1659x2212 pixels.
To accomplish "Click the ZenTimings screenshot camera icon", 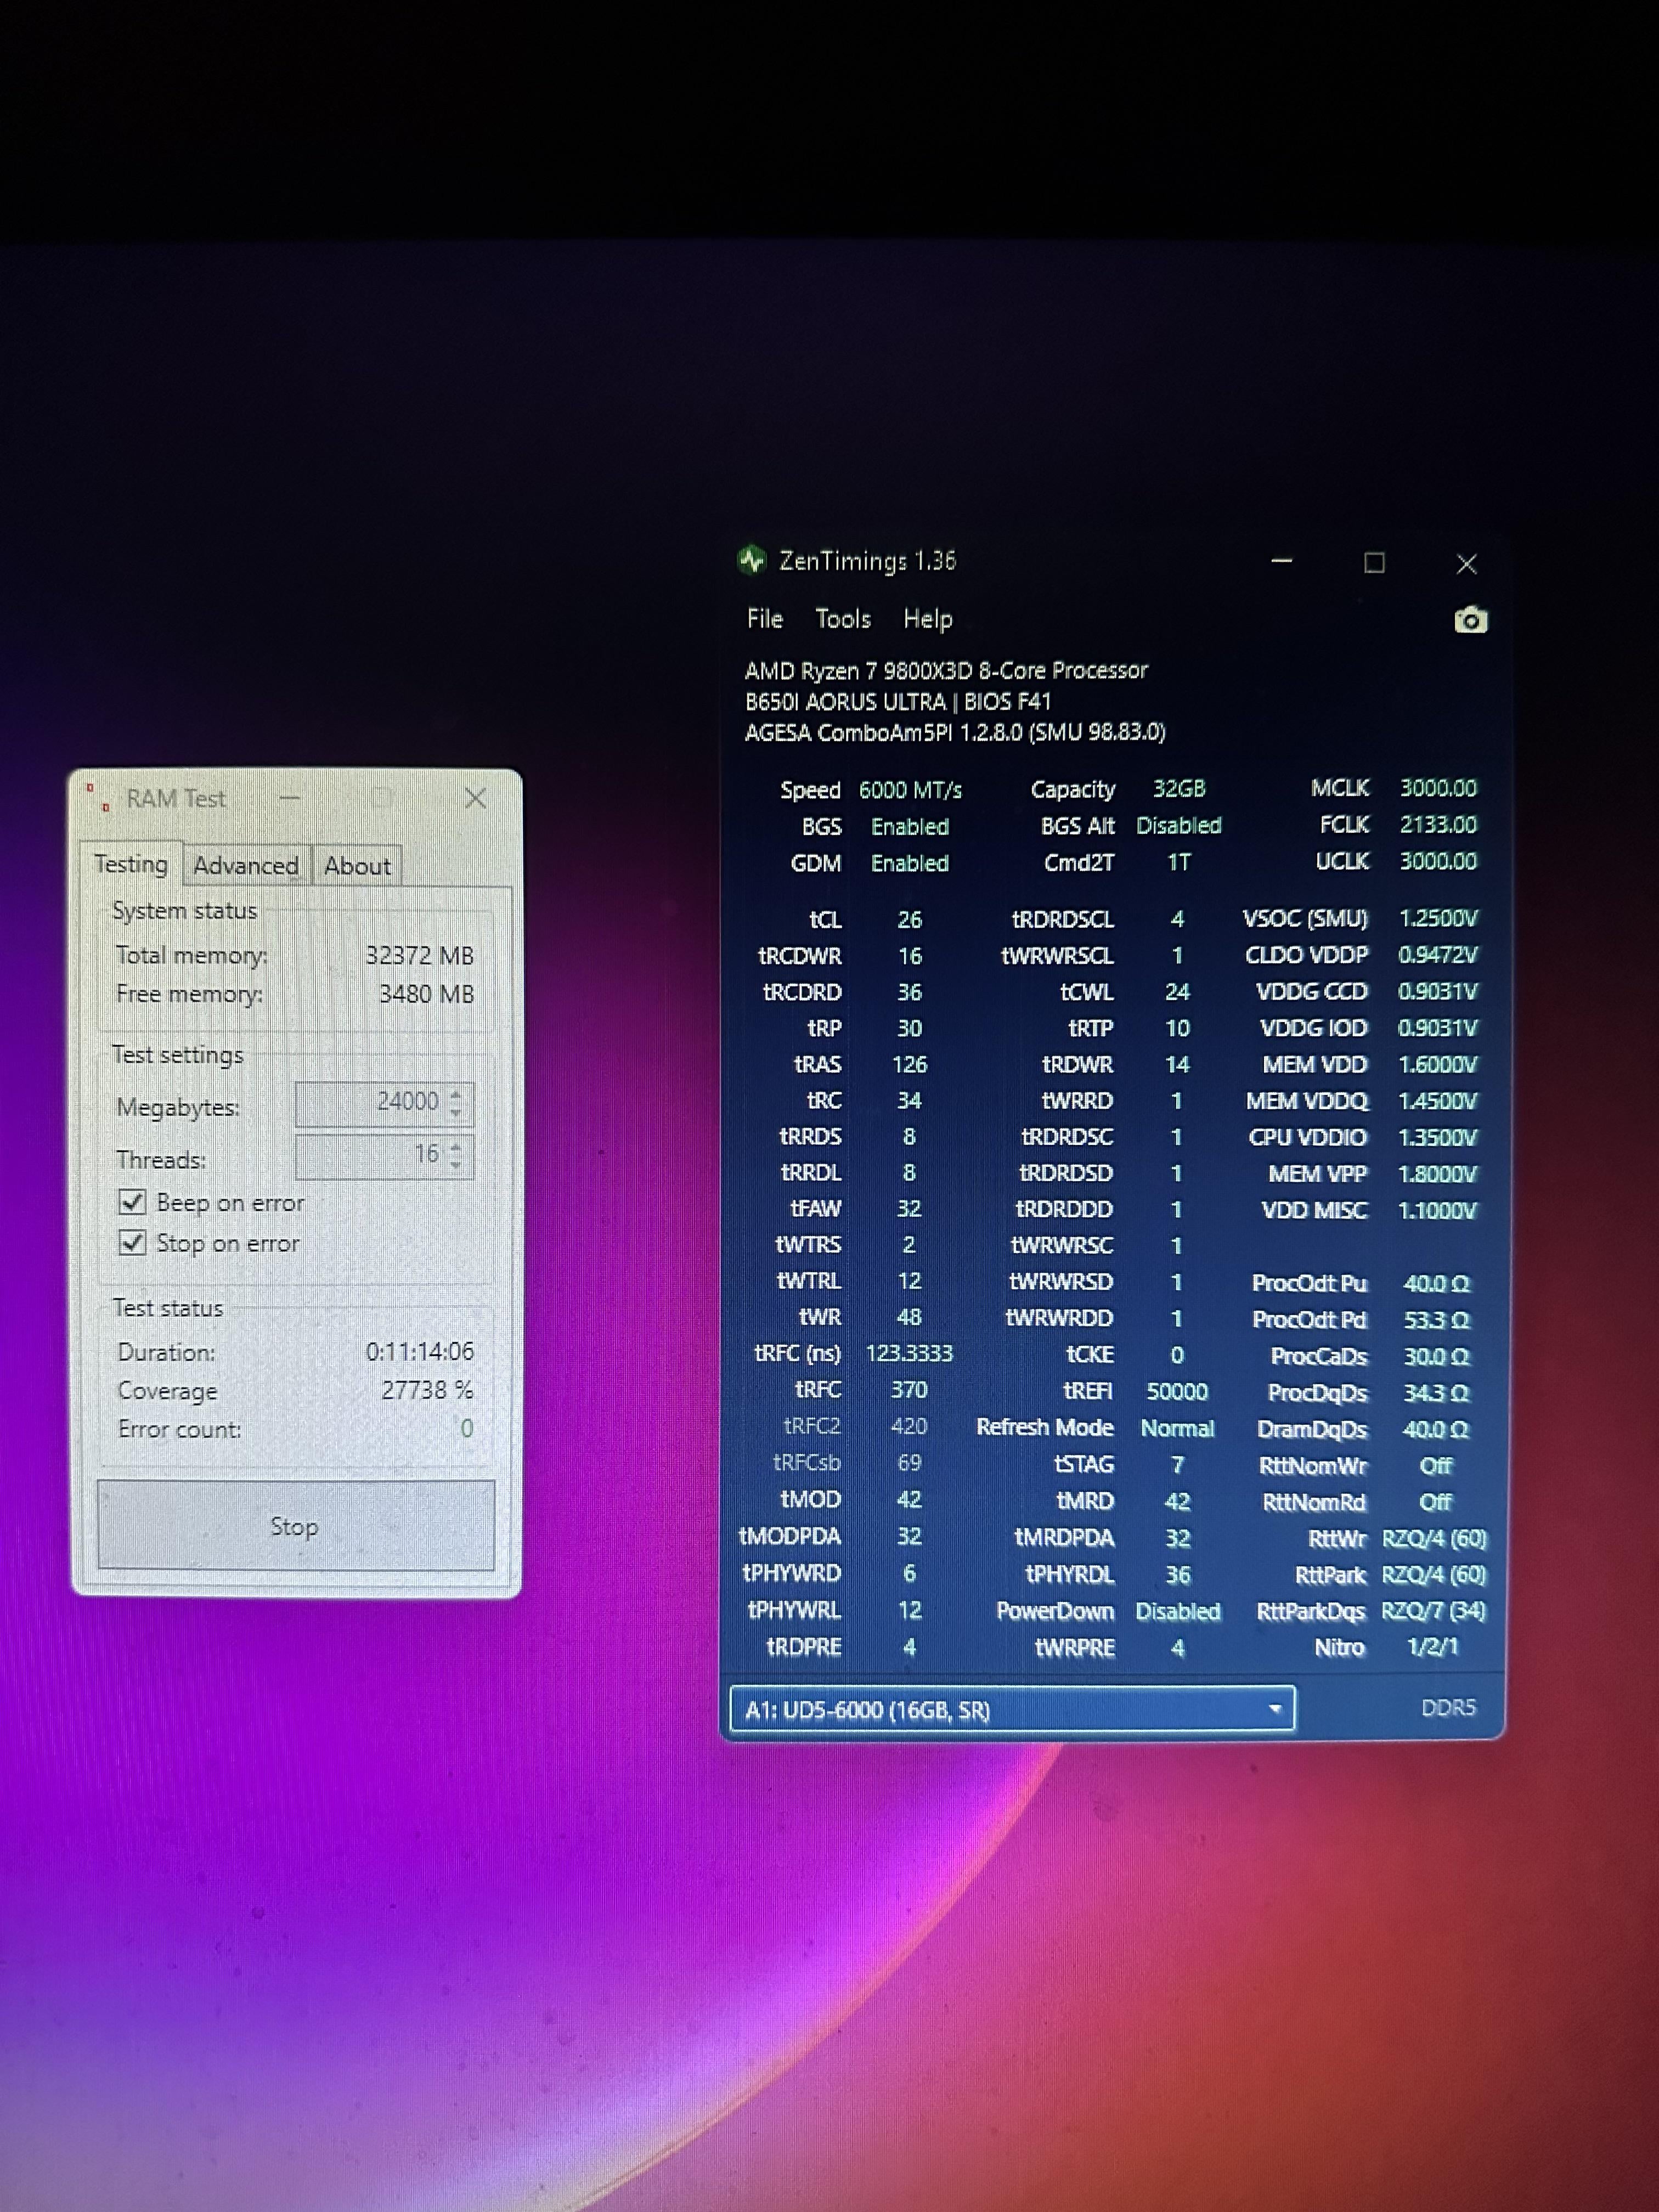I will (x=1469, y=621).
